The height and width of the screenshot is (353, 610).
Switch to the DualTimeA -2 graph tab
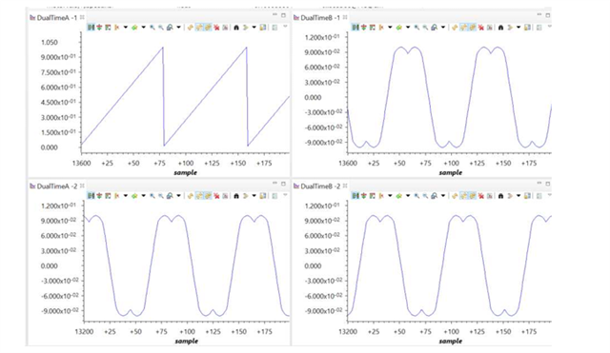point(57,186)
